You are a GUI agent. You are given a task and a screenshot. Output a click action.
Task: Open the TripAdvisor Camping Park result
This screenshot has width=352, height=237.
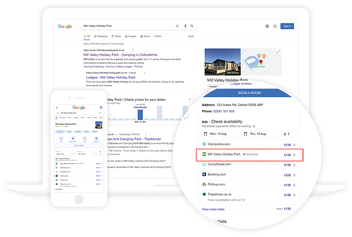point(135,139)
